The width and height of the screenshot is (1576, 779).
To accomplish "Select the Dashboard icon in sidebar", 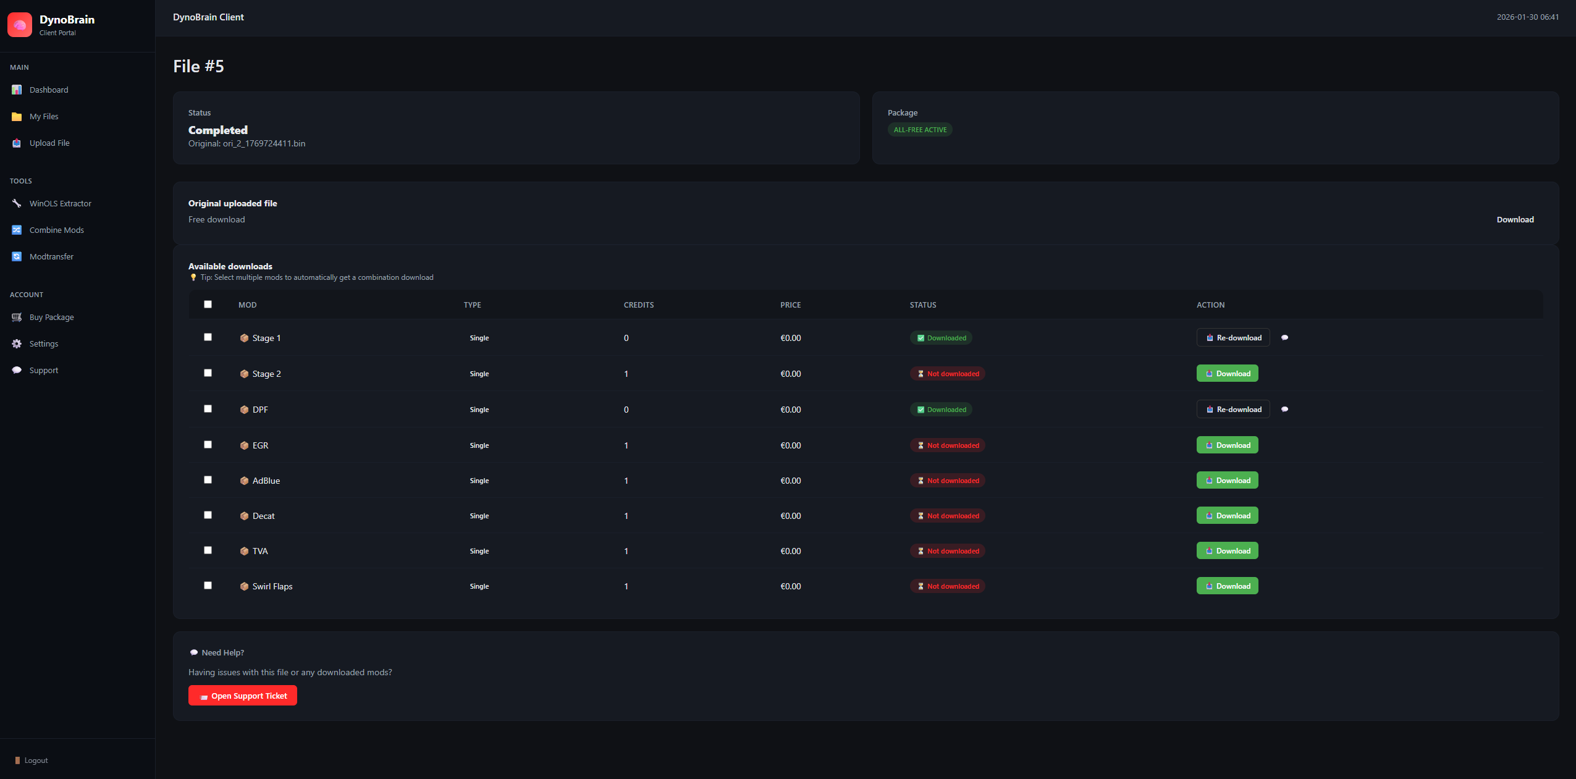I will coord(16,90).
